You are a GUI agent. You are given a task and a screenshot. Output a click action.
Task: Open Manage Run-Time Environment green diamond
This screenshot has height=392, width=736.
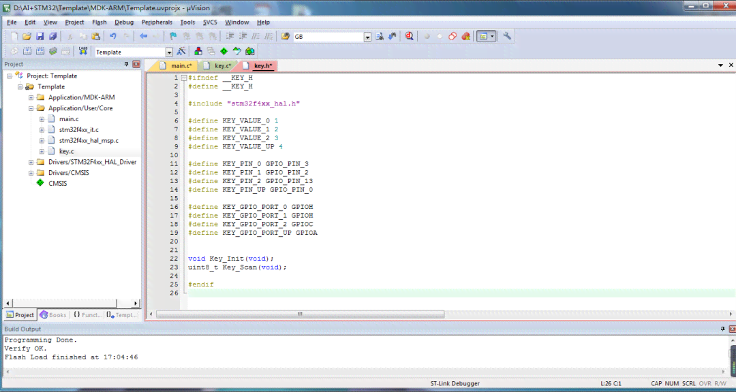[x=224, y=52]
